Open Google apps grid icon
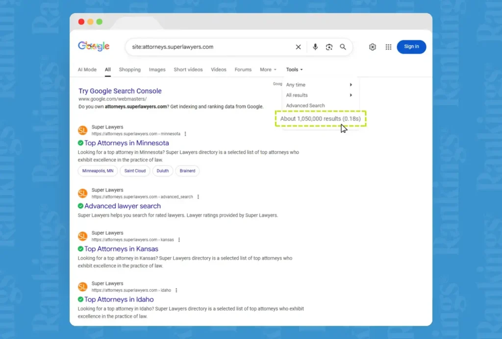This screenshot has width=502, height=339. tap(388, 47)
